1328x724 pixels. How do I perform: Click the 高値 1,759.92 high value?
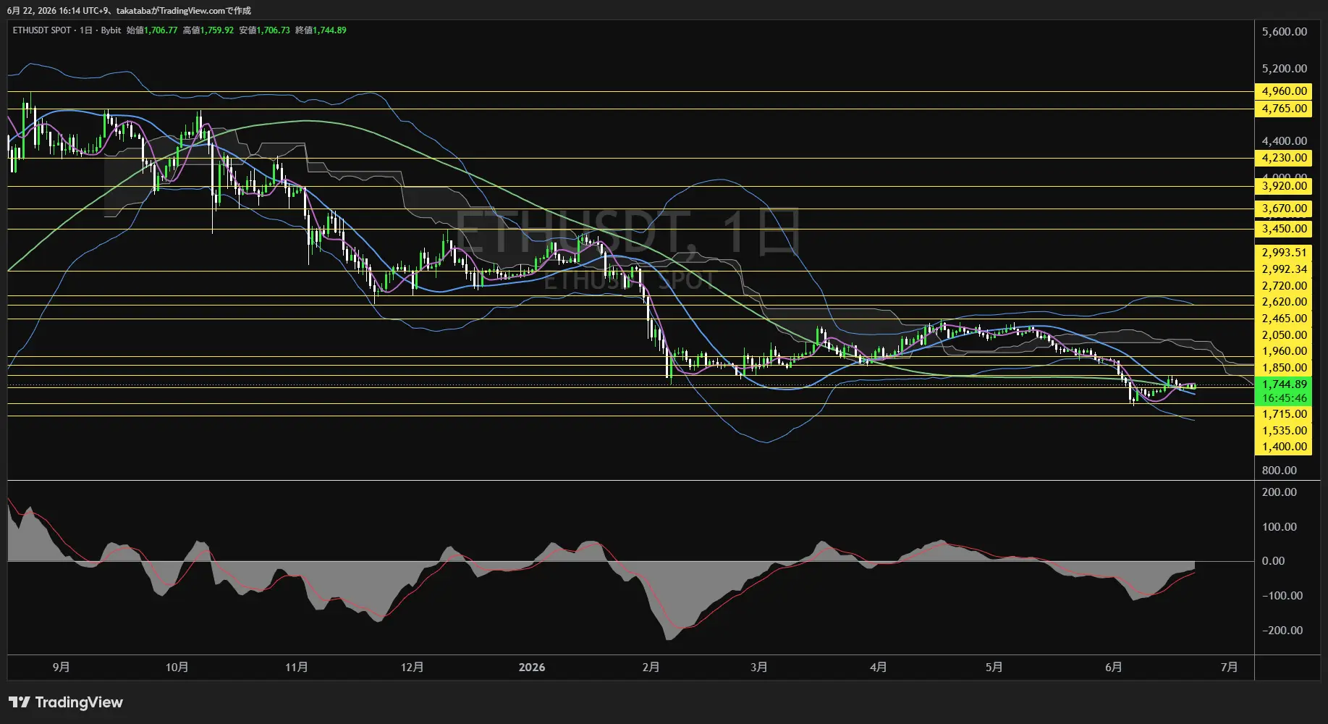(208, 30)
